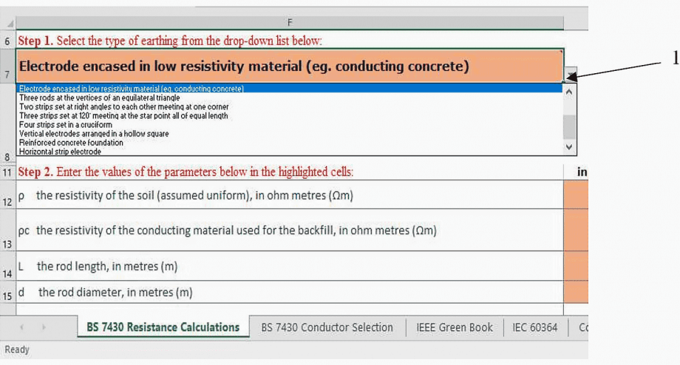Click the rod length L description cell
Image resolution: width=680 pixels, height=365 pixels.
pyautogui.click(x=290, y=266)
